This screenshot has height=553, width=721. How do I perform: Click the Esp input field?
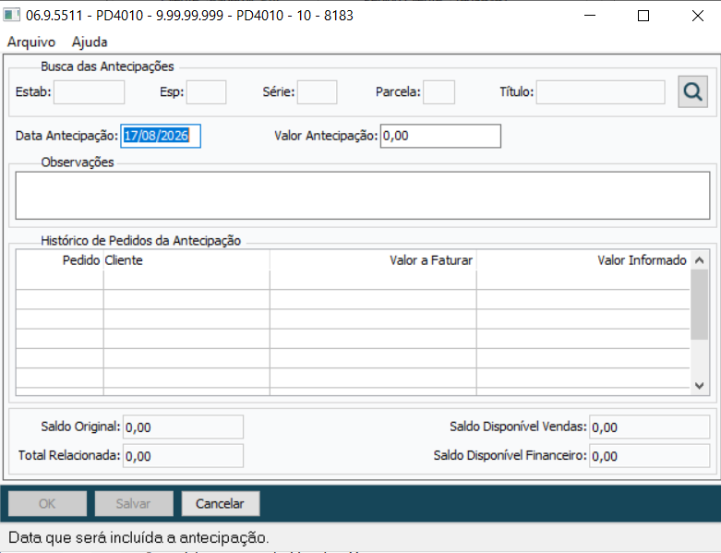[206, 92]
